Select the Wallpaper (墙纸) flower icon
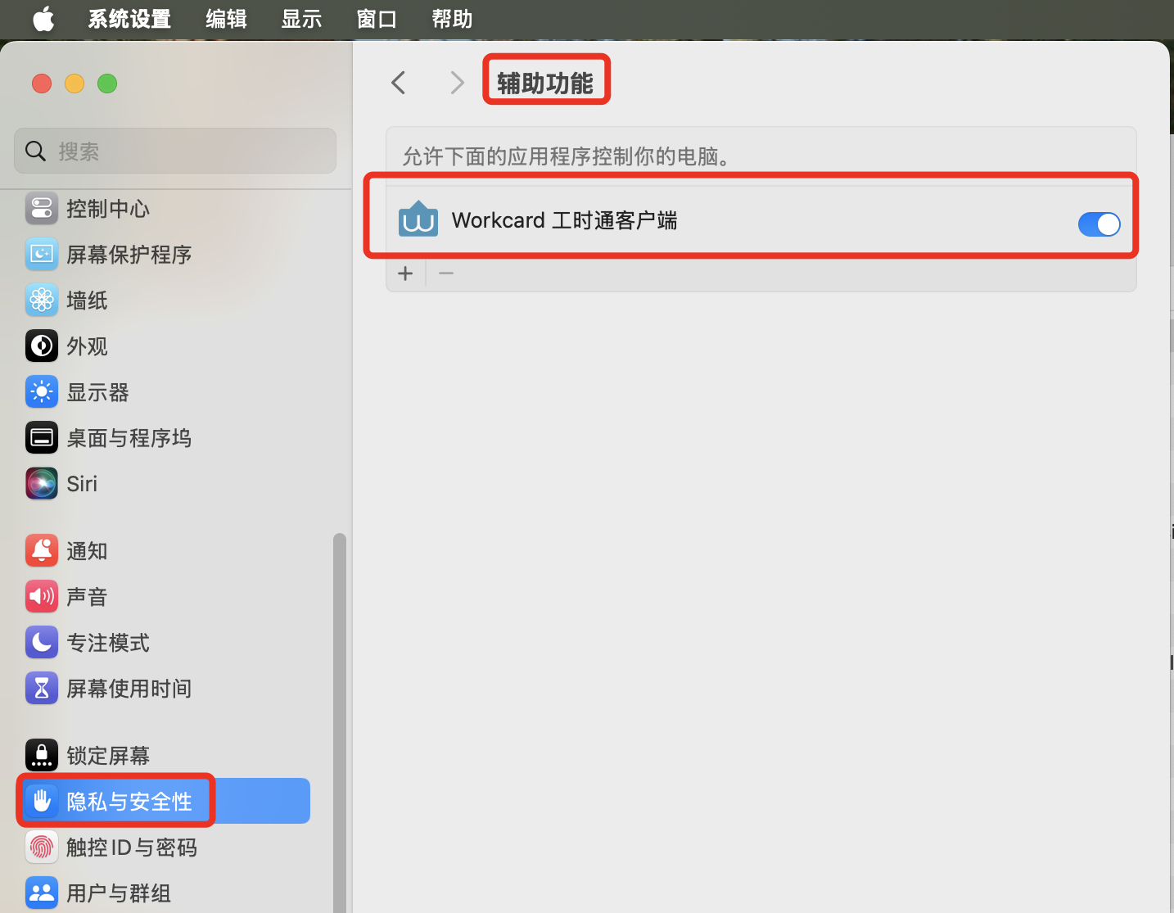The image size is (1174, 913). pos(42,300)
